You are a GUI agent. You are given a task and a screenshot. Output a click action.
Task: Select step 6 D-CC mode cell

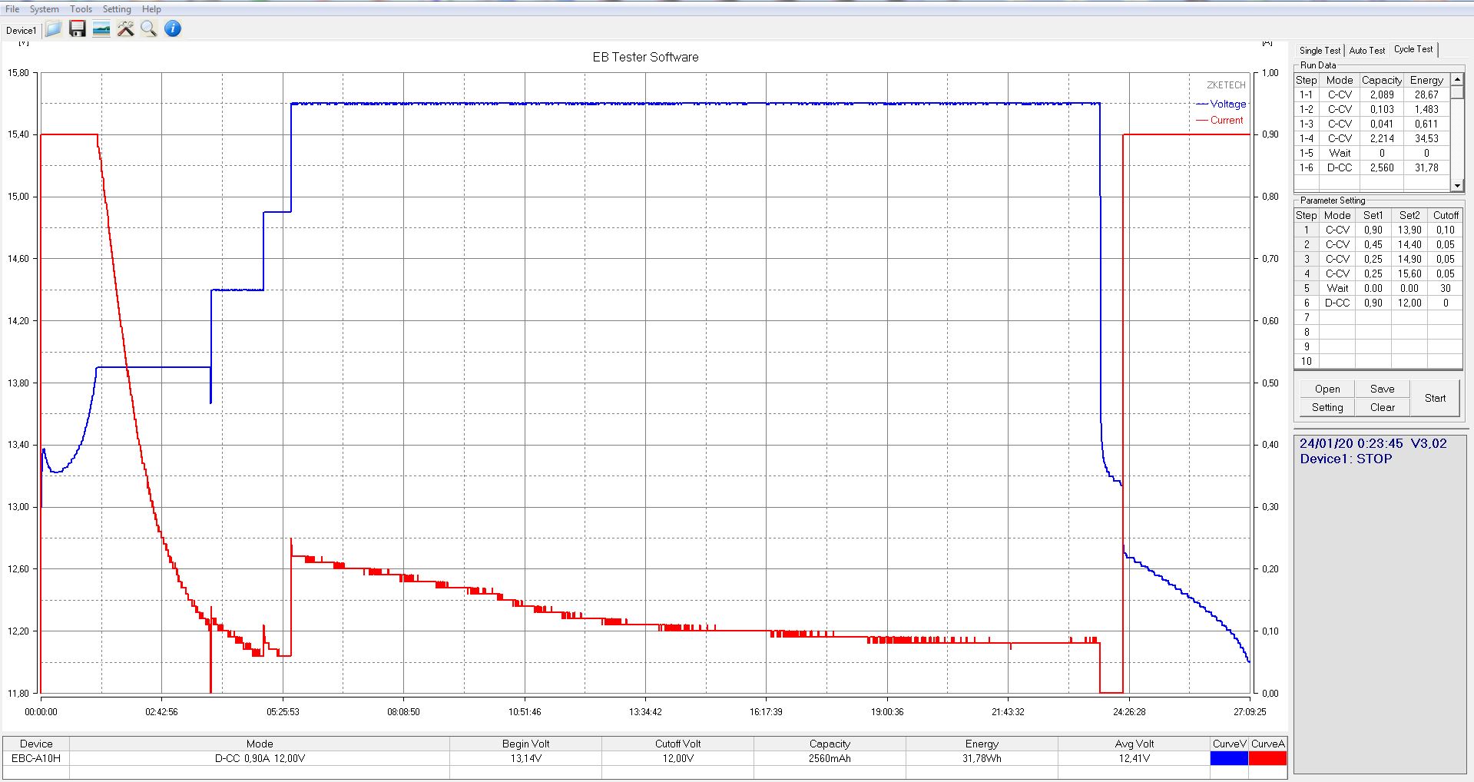pos(1337,303)
